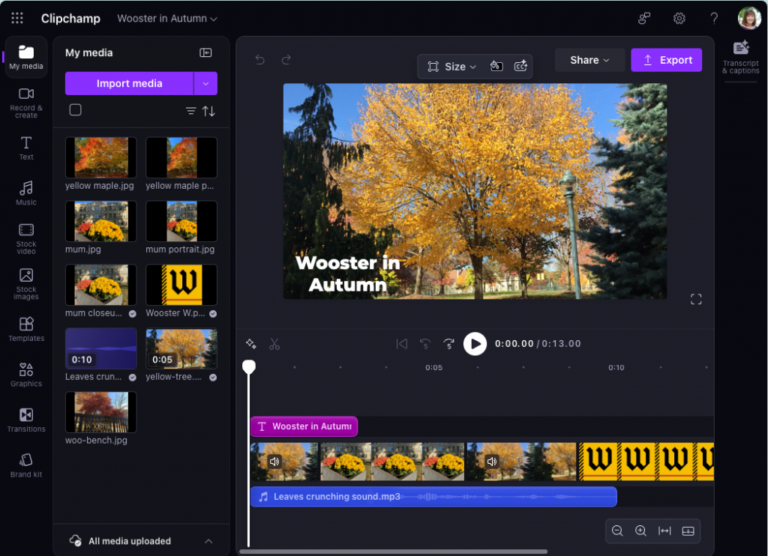Screen dimensions: 768x556
Task: Select the Leaves crunching audio thumbnail
Action: 101,348
